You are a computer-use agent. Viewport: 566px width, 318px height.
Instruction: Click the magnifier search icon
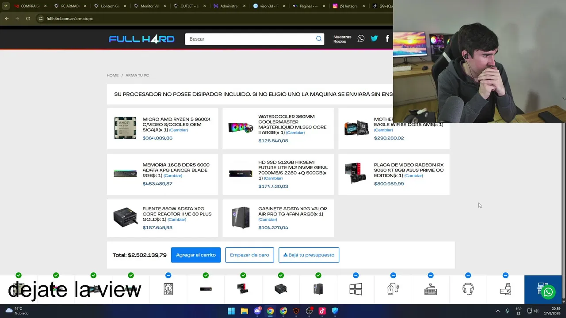click(319, 39)
